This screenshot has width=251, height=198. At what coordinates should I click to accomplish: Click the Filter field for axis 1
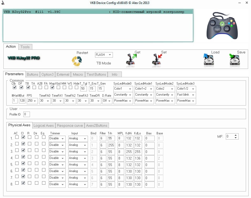click(103, 139)
